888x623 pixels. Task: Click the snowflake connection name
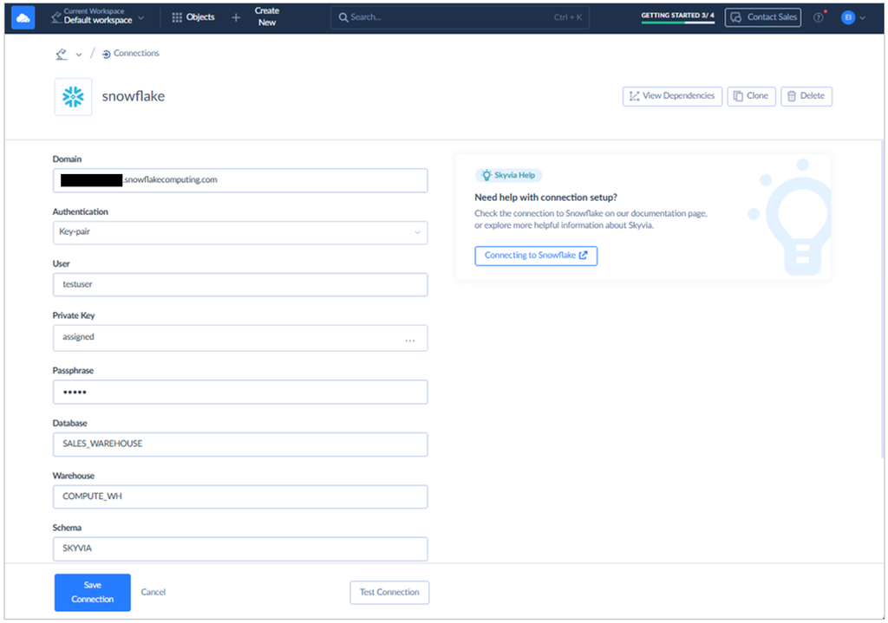(133, 96)
